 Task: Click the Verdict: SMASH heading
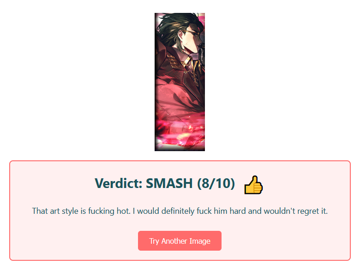click(x=165, y=183)
